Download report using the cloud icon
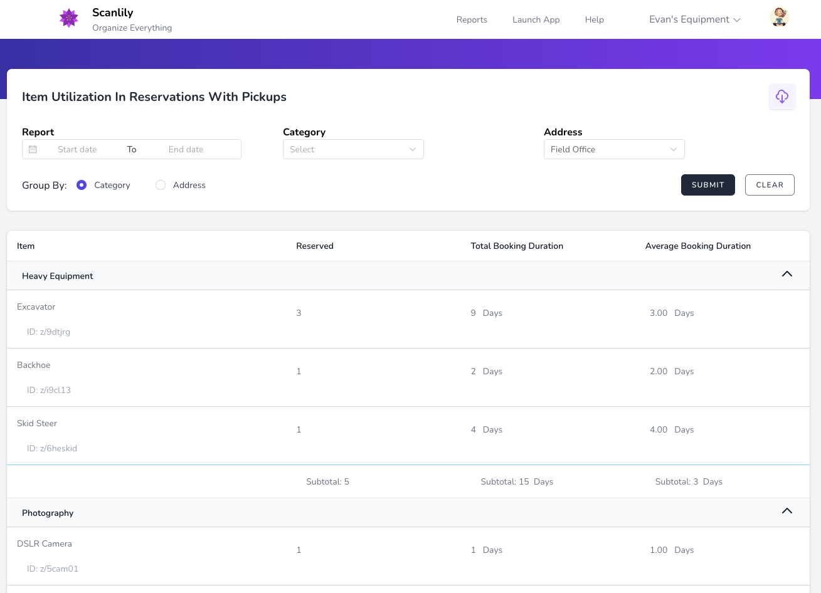This screenshot has height=593, width=821. (781, 97)
